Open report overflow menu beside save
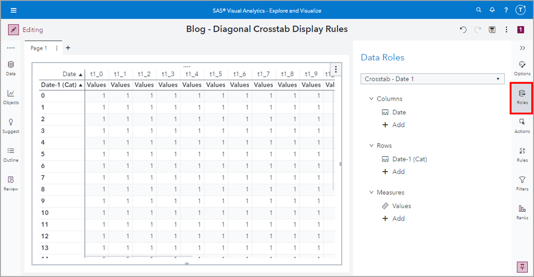 506,29
